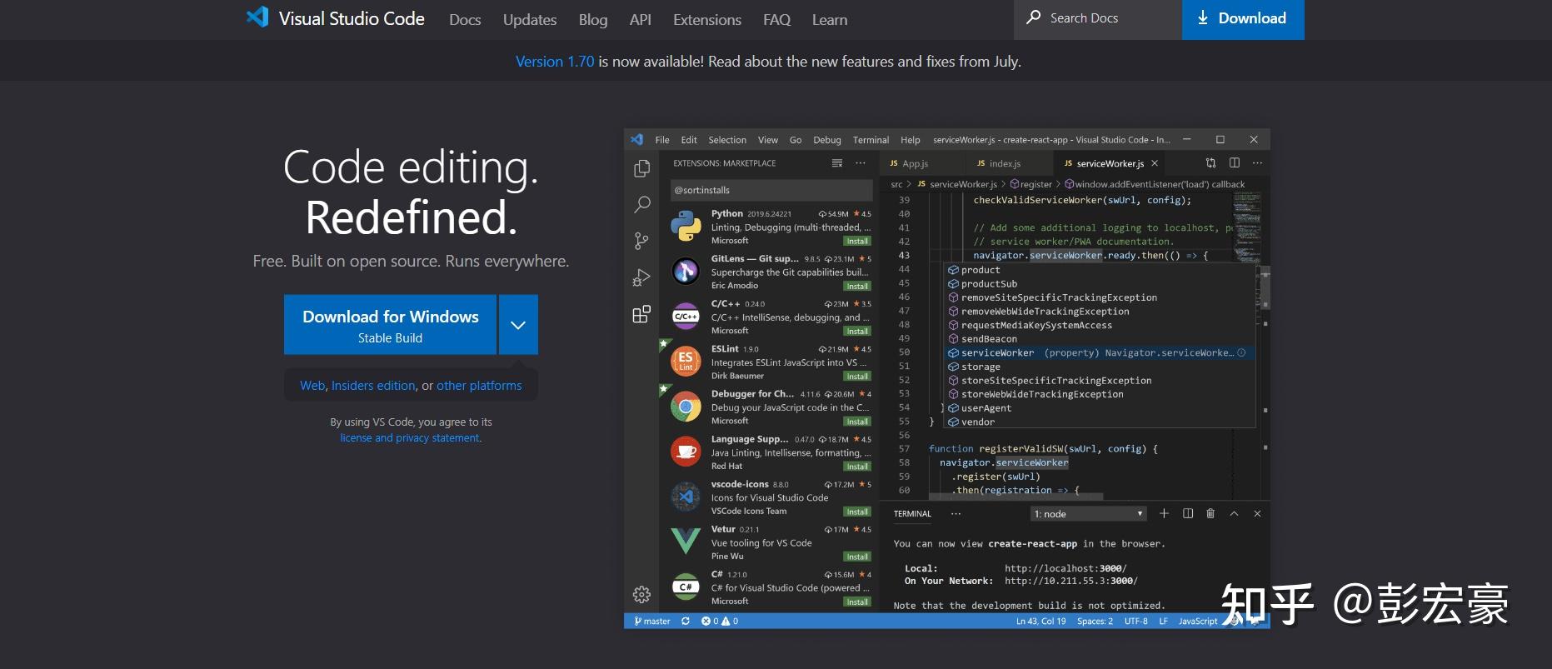Click the Search Docs input field

click(x=1098, y=19)
